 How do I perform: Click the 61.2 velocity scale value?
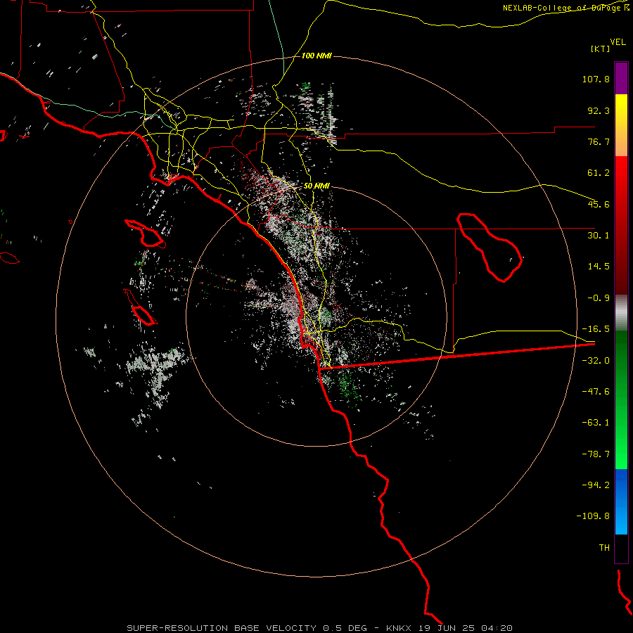(x=599, y=173)
